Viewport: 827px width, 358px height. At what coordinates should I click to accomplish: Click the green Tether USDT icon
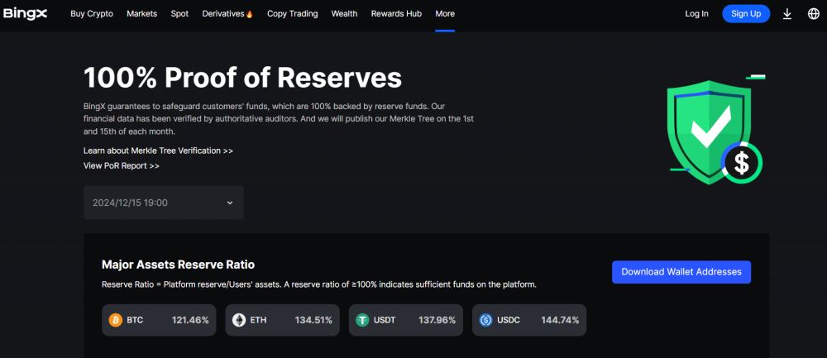362,320
